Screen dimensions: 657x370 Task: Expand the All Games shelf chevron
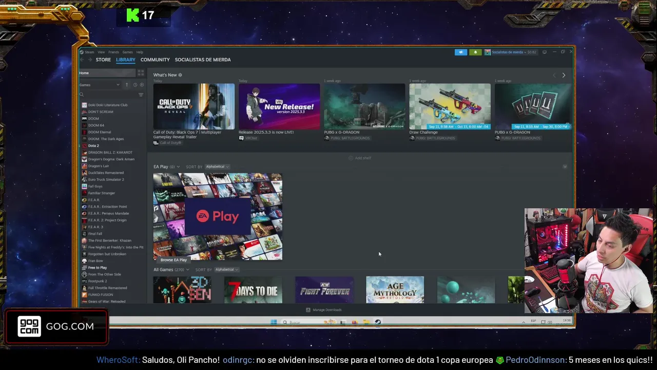coord(187,270)
